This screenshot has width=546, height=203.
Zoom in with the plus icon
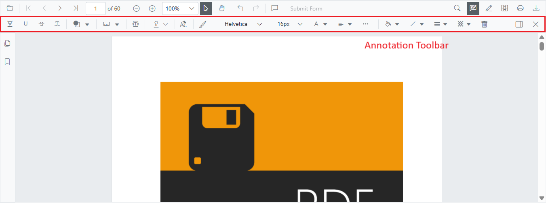[x=152, y=8]
